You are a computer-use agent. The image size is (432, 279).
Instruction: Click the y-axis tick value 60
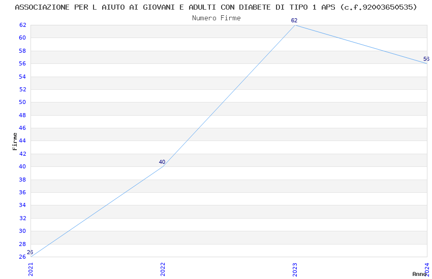22,38
